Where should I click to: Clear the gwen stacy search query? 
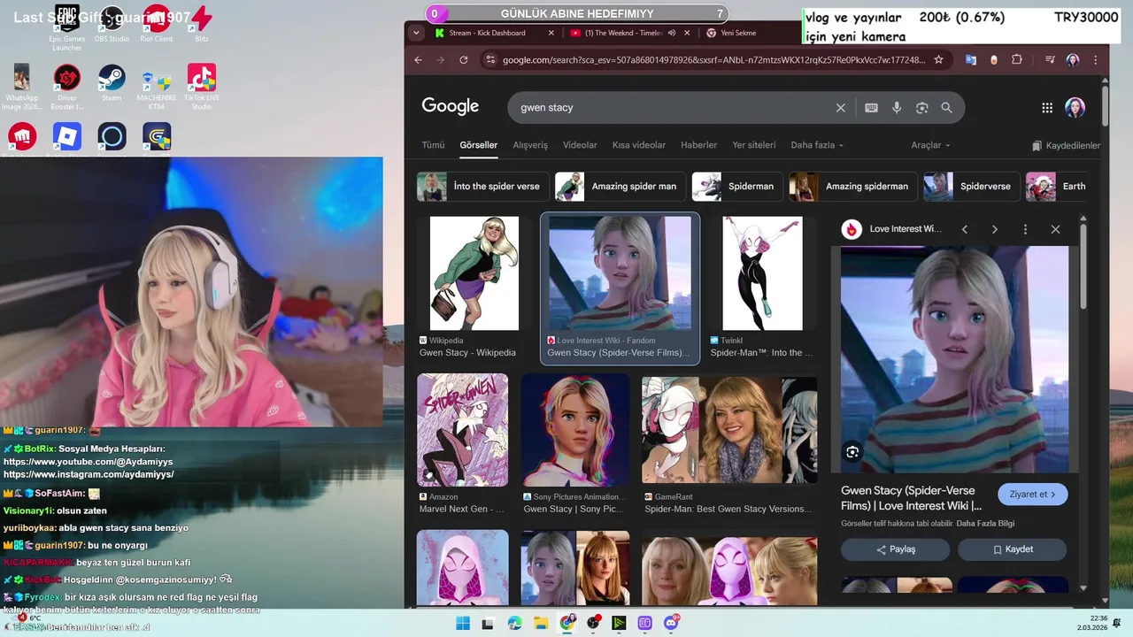pyautogui.click(x=841, y=108)
